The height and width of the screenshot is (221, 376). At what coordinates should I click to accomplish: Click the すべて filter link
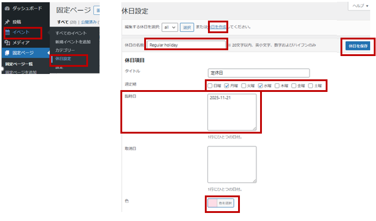[x=63, y=22]
